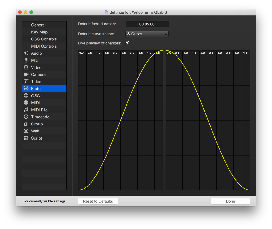Select the Group cue settings item
Screen dimensions: 272x229
37,124
